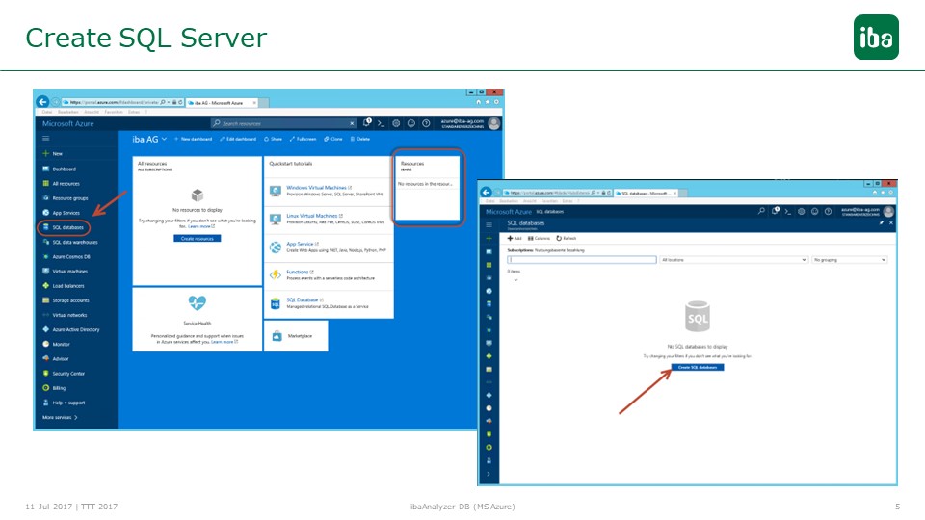Open App Service quickstart tutorial link
The image size is (925, 520).
pos(302,244)
